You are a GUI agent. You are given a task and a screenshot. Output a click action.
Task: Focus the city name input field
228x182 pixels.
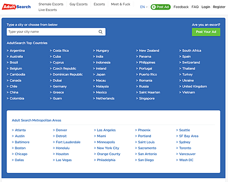[x=56, y=32]
